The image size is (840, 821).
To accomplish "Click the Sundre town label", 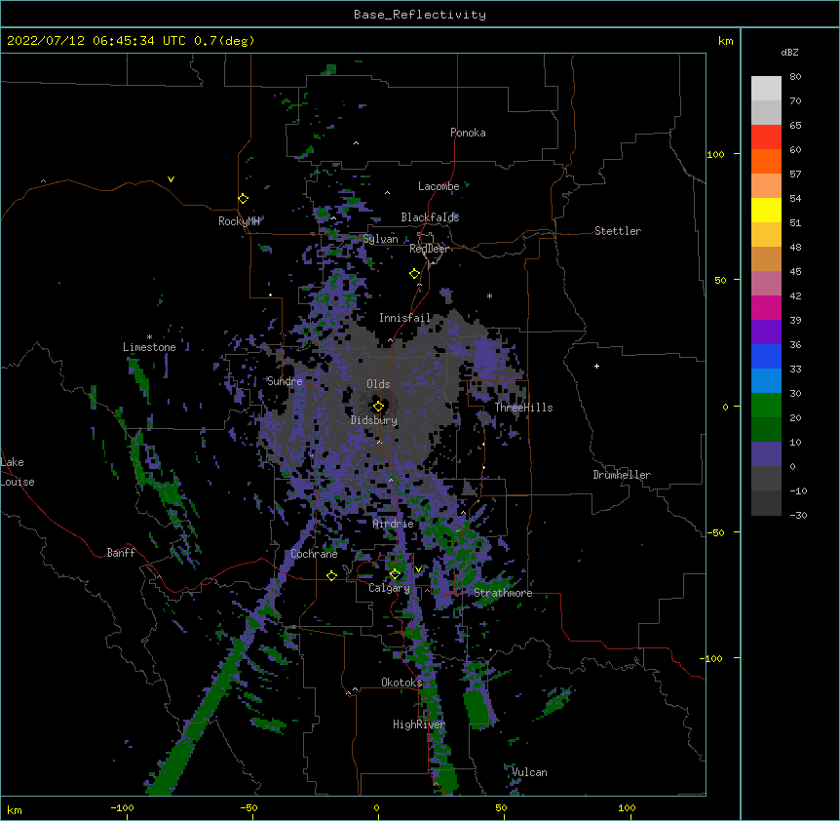I will point(285,381).
